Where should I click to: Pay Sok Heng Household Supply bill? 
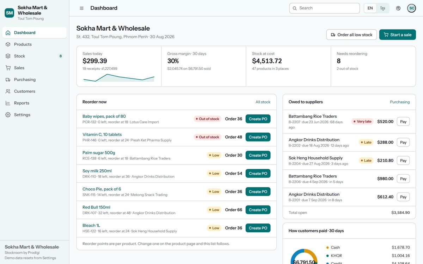(403, 161)
